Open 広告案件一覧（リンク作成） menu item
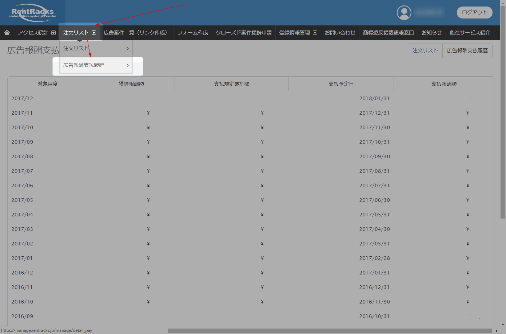 coord(135,33)
